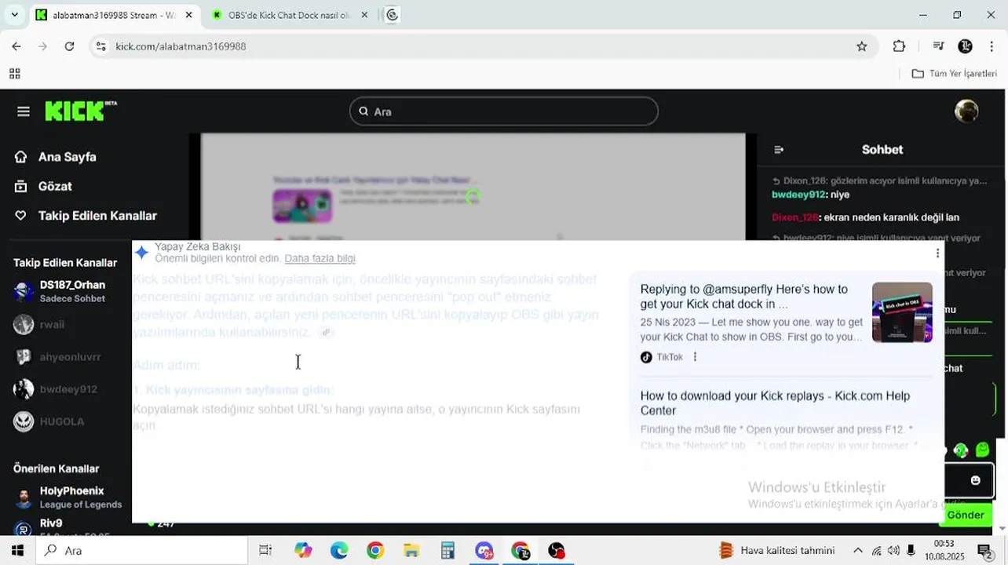Image resolution: width=1008 pixels, height=565 pixels.
Task: Open Chrome media control icon
Action: (x=938, y=46)
